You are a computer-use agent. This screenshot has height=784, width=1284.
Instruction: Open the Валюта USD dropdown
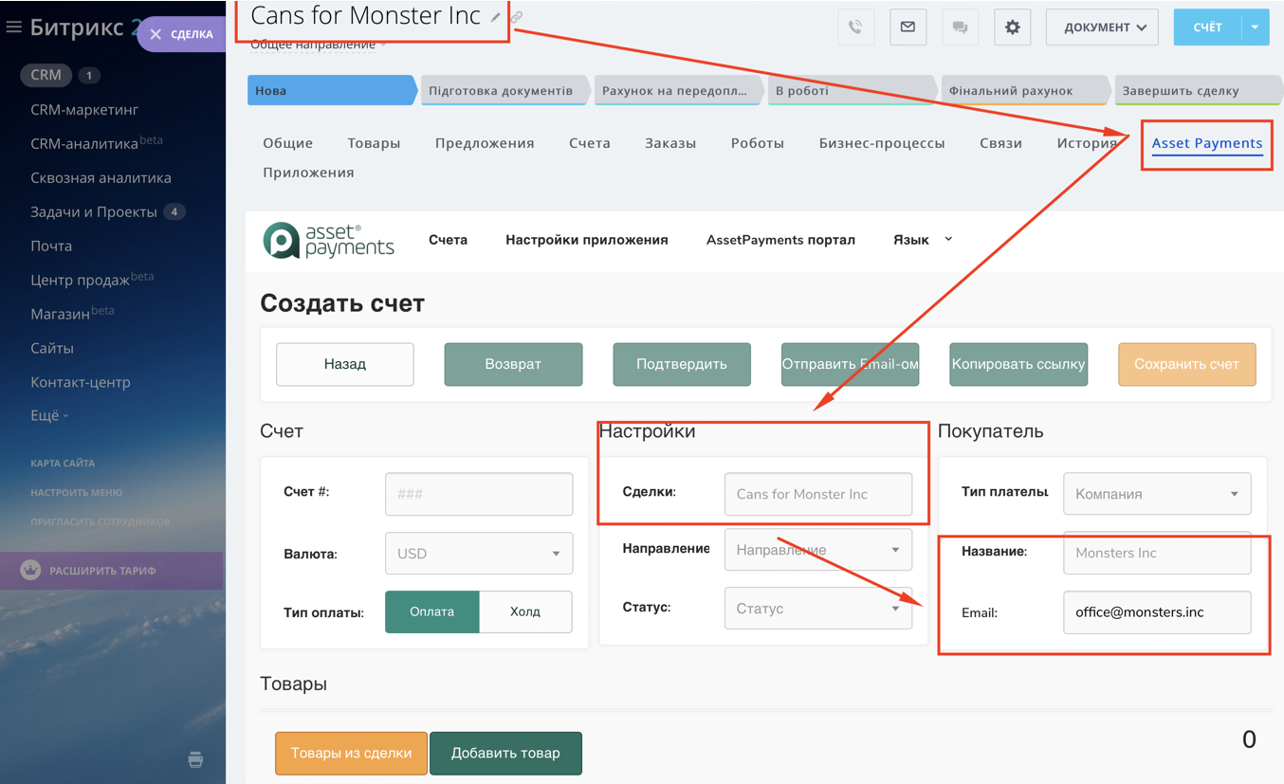pos(479,554)
